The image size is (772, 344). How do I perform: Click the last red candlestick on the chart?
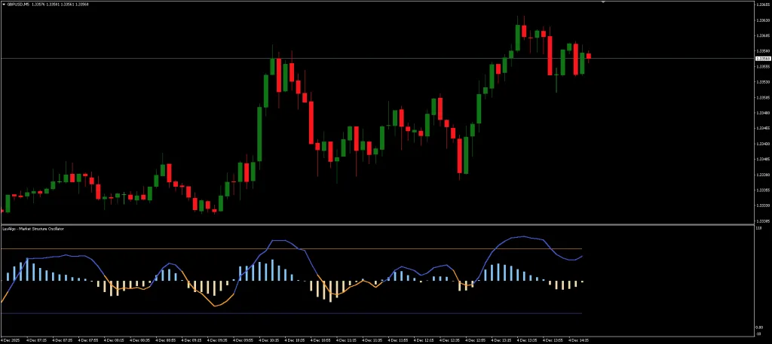coord(589,55)
